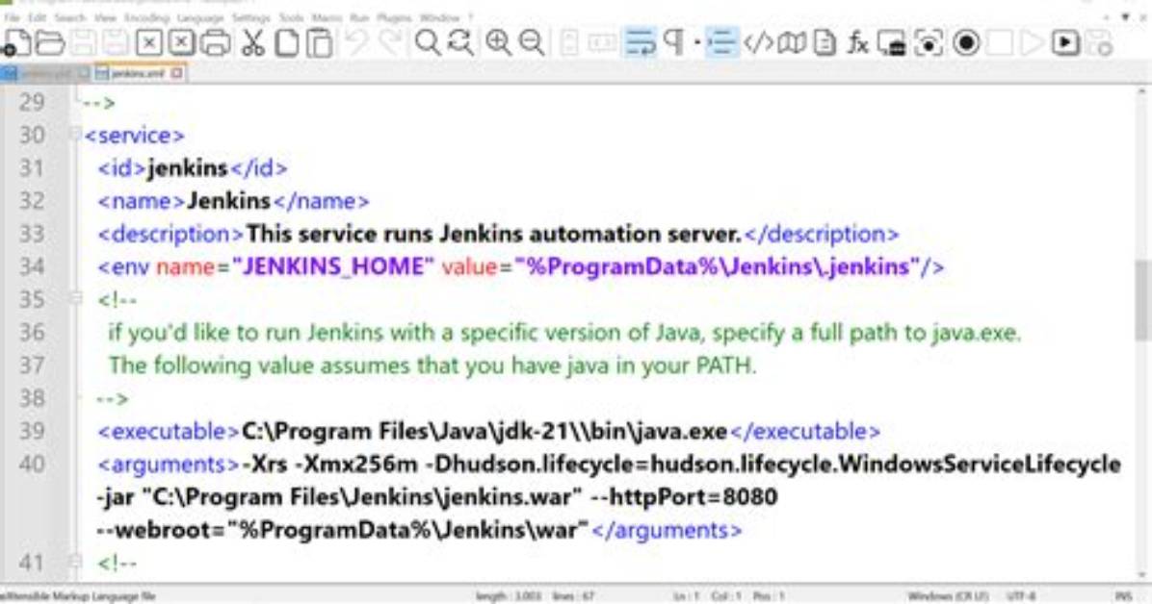The height and width of the screenshot is (604, 1152).
Task: Collapse the comment fold at line 41
Action: coord(75,563)
